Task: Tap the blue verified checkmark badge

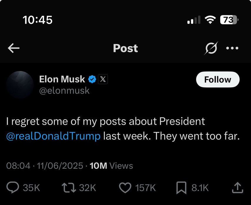Action: point(92,79)
